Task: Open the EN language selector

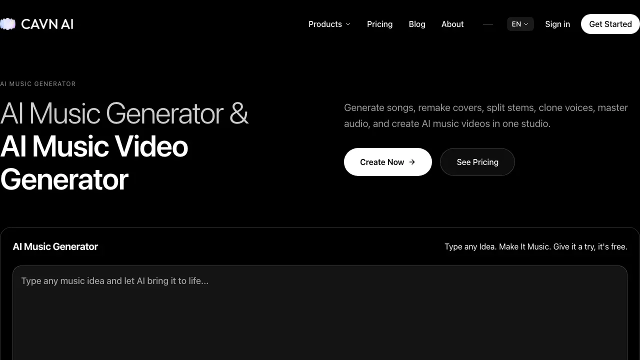Action: click(x=520, y=24)
